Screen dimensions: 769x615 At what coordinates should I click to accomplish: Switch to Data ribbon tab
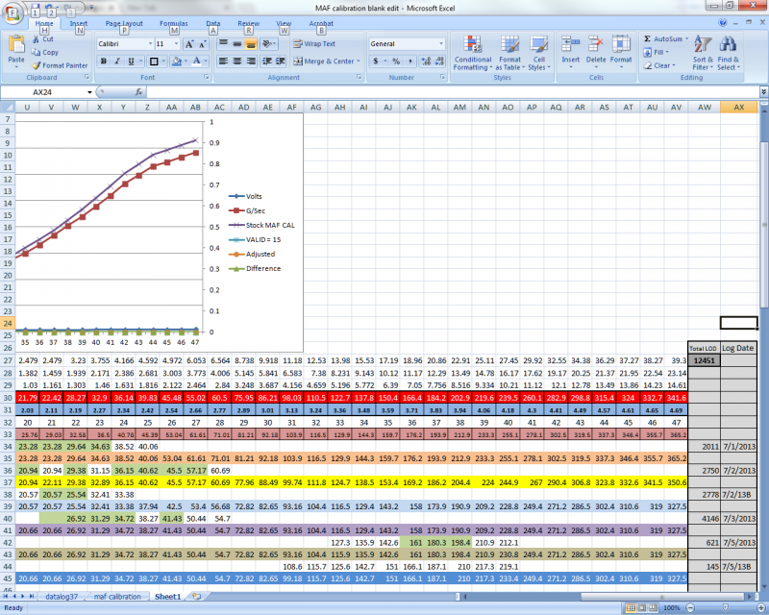pyautogui.click(x=212, y=23)
